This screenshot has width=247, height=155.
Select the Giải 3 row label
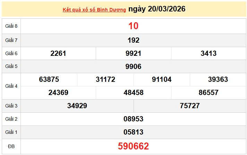pos(11,106)
